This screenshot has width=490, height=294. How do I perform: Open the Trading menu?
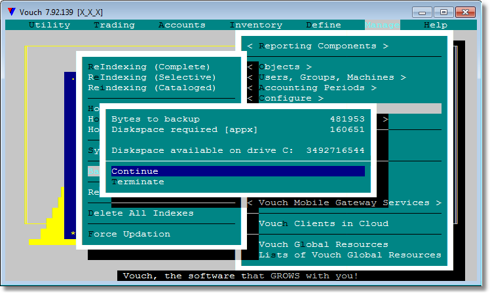[x=115, y=25]
